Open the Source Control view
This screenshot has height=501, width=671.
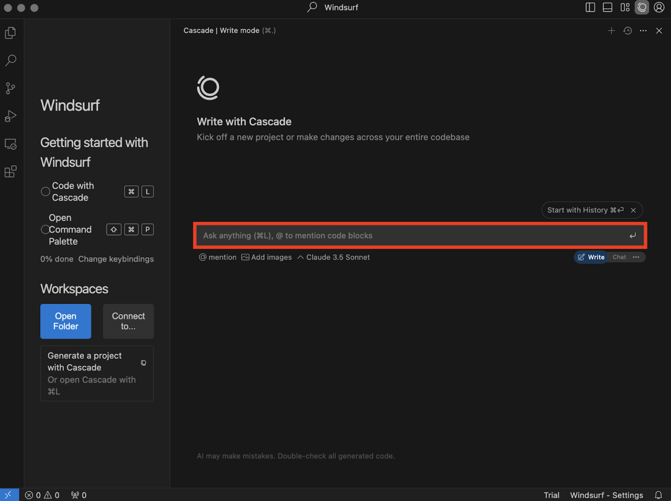pyautogui.click(x=10, y=89)
